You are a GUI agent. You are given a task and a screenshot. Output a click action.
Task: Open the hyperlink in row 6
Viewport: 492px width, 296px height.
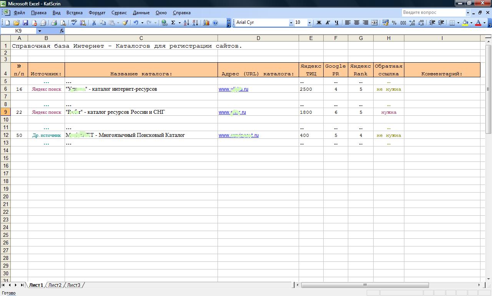click(x=233, y=89)
